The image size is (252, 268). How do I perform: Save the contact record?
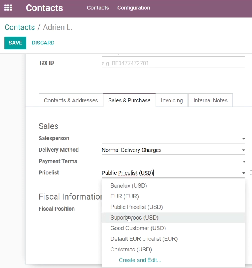(x=15, y=43)
